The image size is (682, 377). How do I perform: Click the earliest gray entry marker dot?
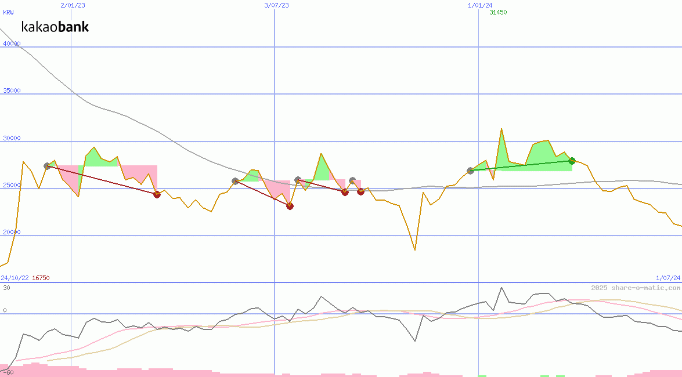[47, 166]
